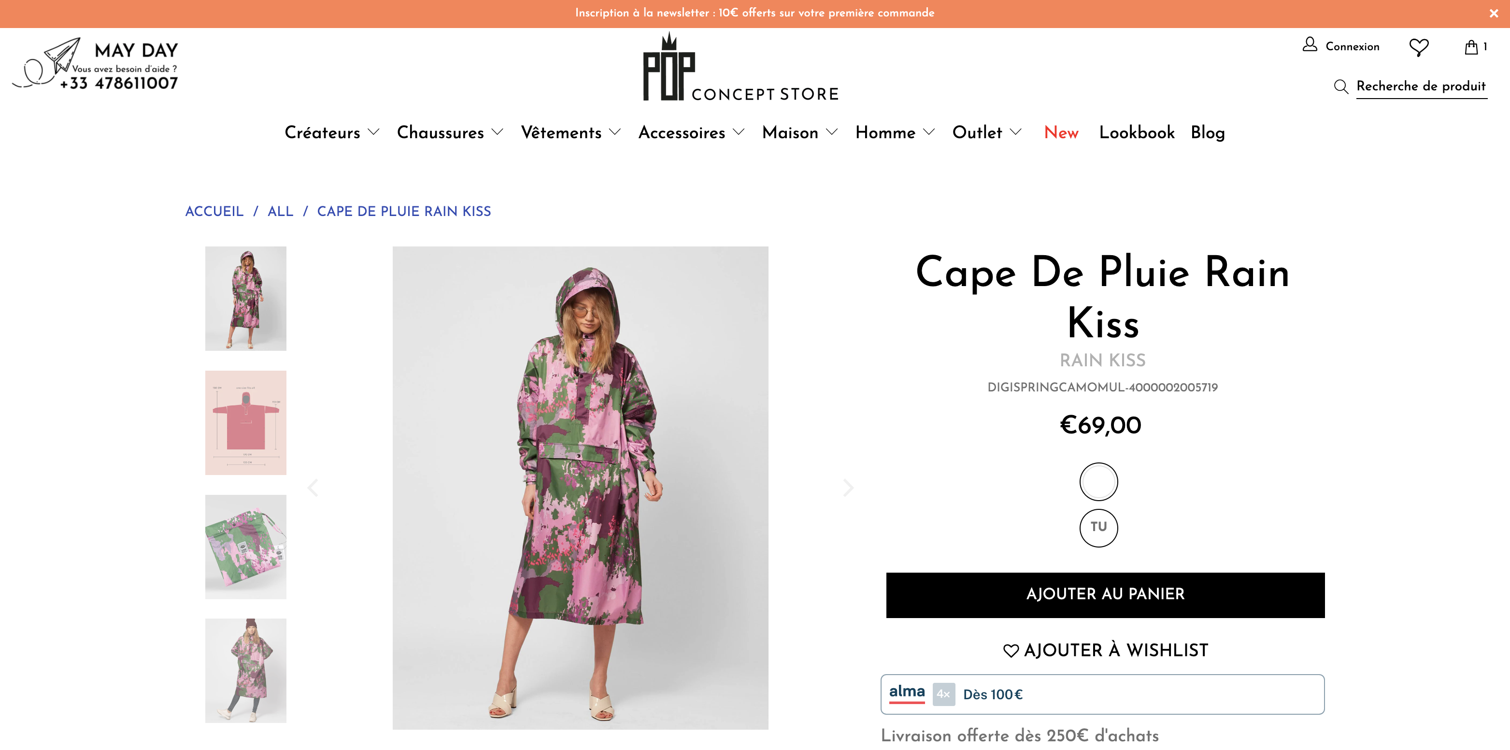The image size is (1510, 750).
Task: Open the wishlist heart icon in header
Action: pos(1419,47)
